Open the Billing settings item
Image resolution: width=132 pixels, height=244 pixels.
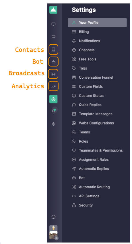point(97,32)
